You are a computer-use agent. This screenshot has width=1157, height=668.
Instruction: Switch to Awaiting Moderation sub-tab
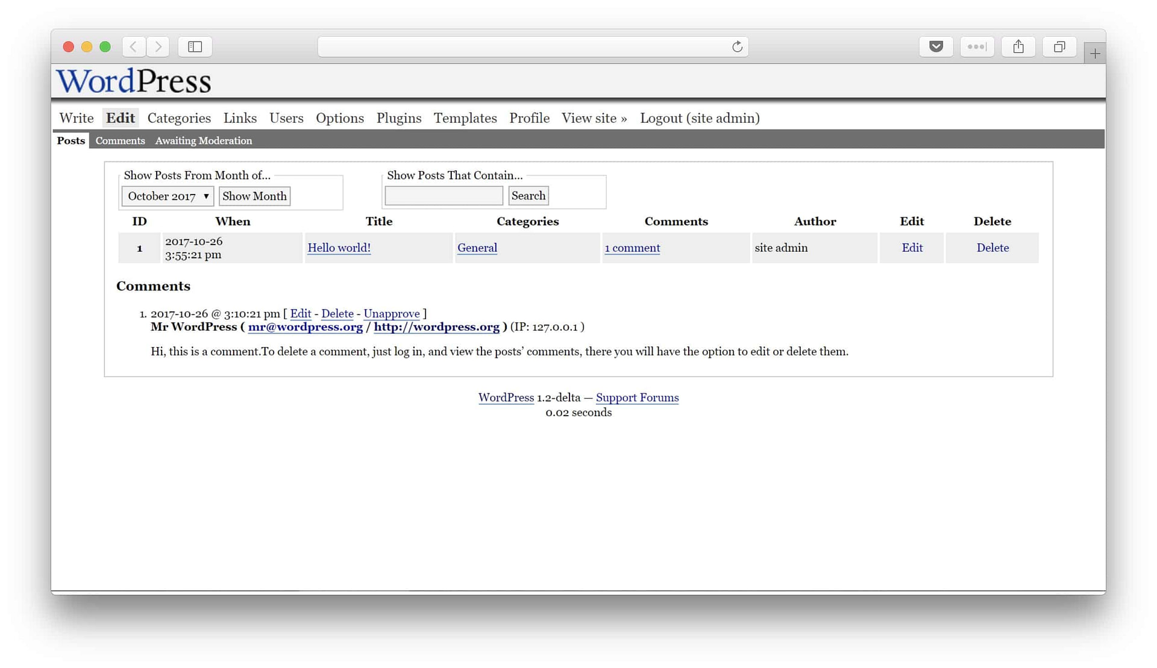coord(204,140)
